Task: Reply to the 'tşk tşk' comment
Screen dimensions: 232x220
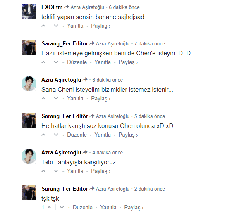Action: point(108,208)
